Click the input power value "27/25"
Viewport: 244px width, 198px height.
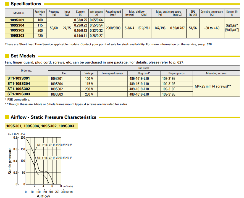click(67, 28)
